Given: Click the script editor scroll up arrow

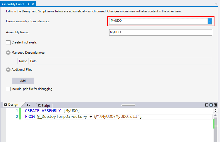Looking at the screenshot, I should [x=215, y=116].
